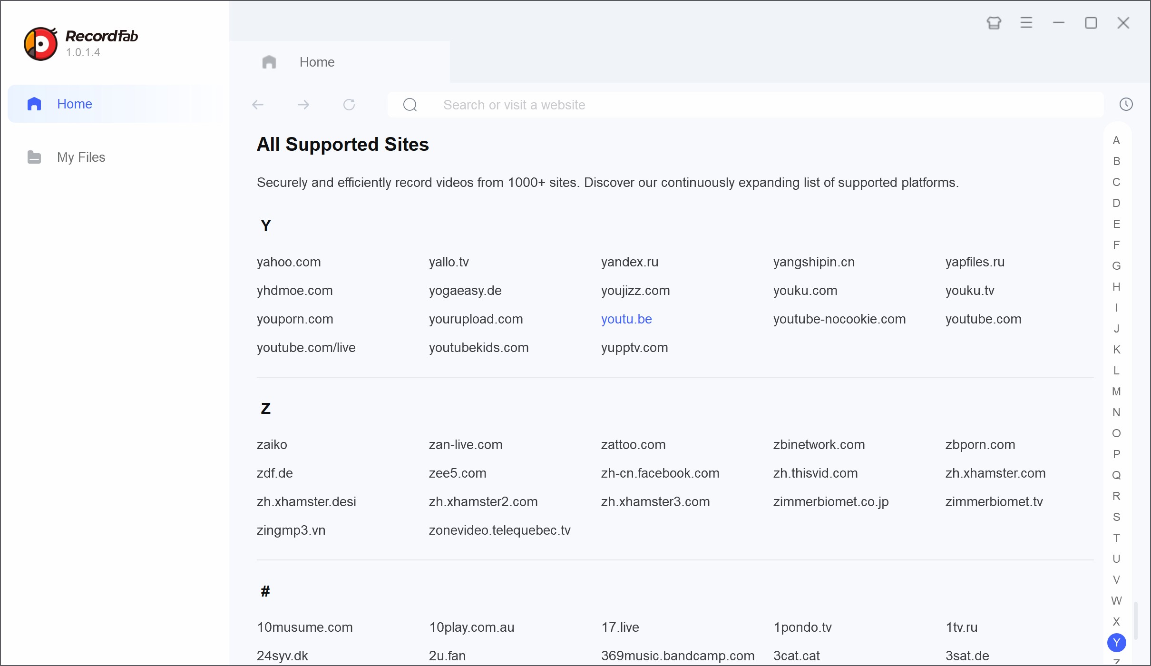Jump to letter K in index
The height and width of the screenshot is (666, 1151).
coord(1116,350)
